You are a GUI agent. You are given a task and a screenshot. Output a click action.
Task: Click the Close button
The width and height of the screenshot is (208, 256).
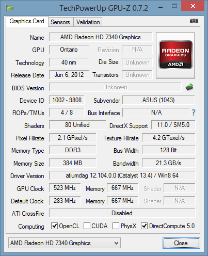[x=181, y=243]
